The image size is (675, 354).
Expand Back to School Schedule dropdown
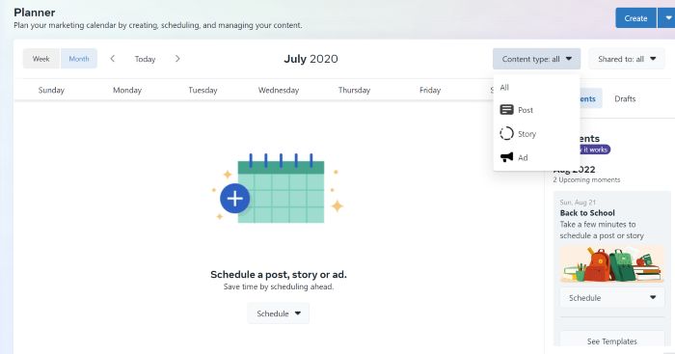[611, 298]
